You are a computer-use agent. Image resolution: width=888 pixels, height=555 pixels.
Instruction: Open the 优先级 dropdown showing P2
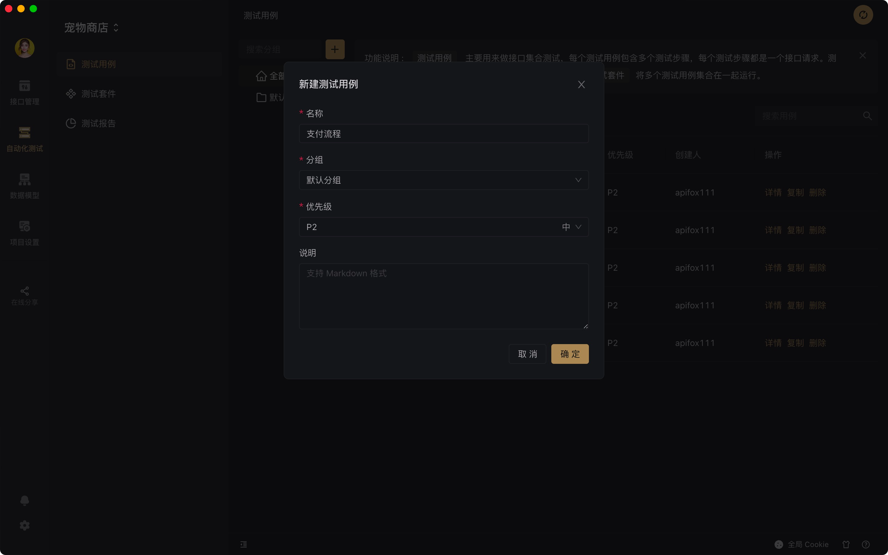coord(444,227)
